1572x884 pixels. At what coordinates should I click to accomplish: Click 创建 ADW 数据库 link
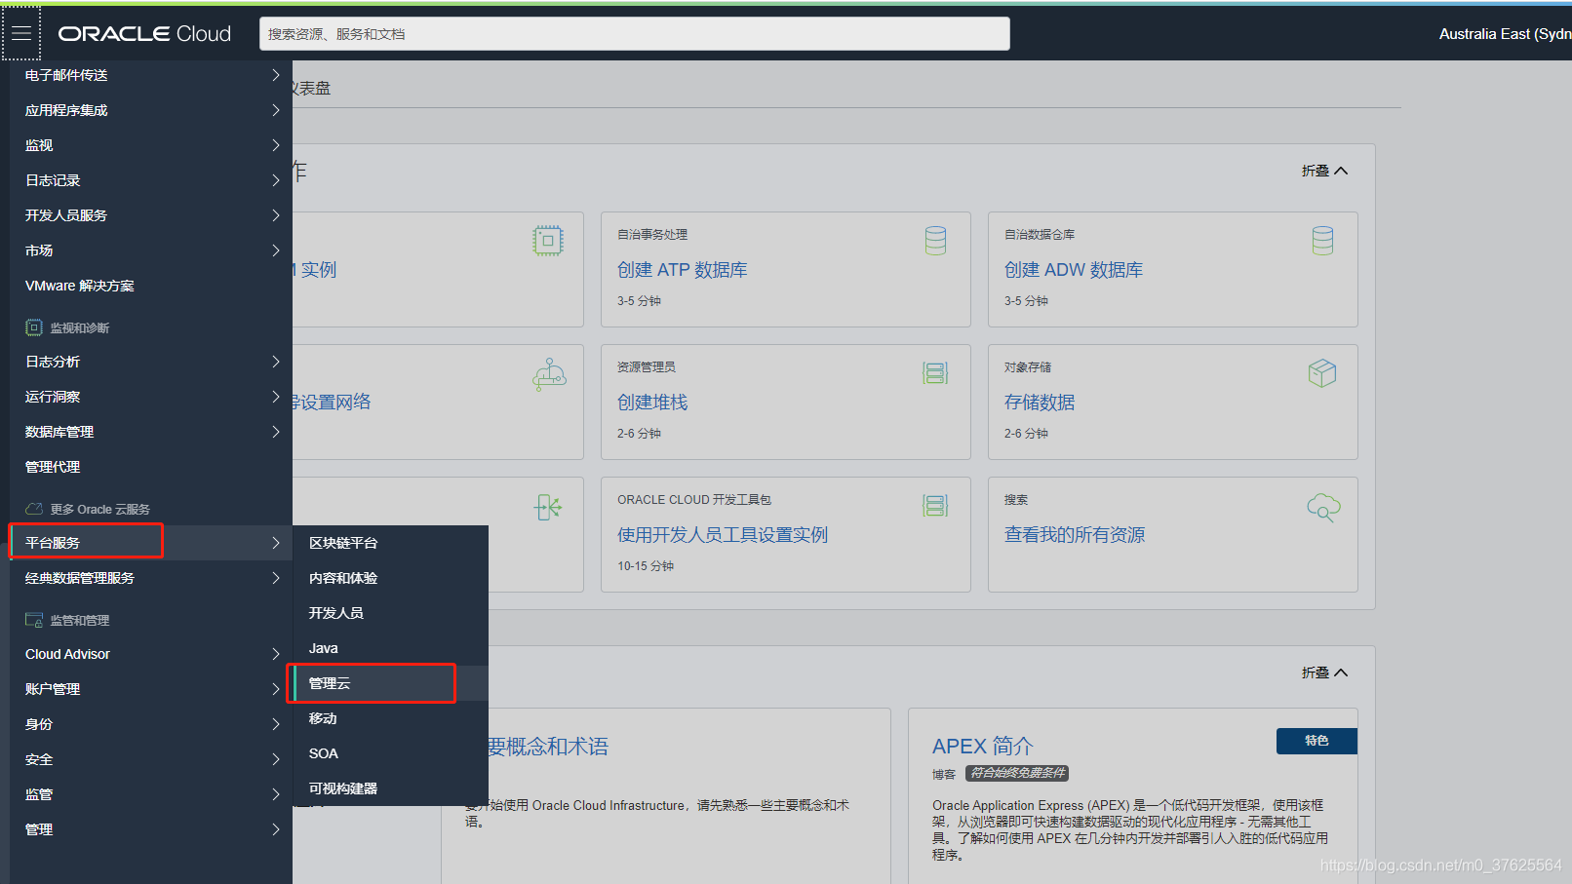1074,270
